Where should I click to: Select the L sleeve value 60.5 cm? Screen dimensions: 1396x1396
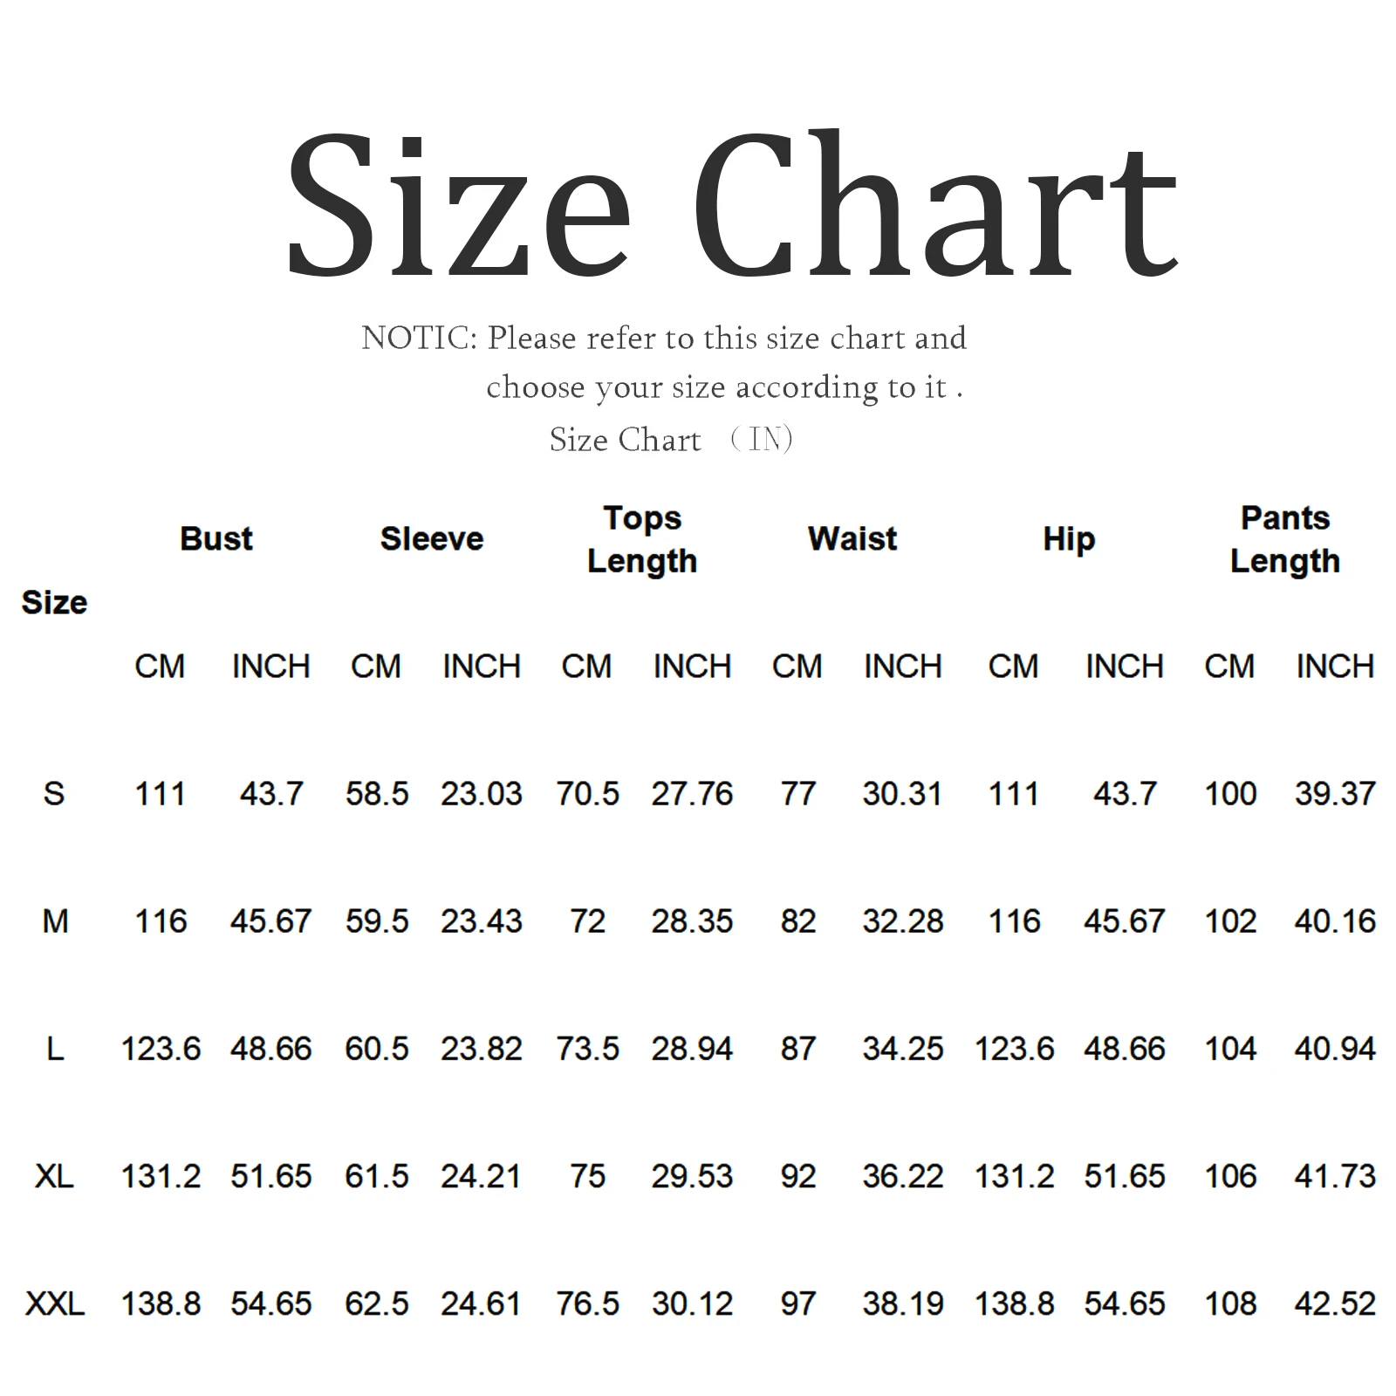(376, 1049)
